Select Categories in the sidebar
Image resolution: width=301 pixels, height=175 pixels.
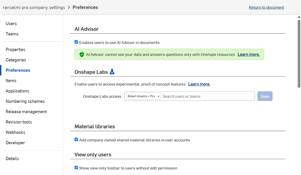(x=16, y=60)
